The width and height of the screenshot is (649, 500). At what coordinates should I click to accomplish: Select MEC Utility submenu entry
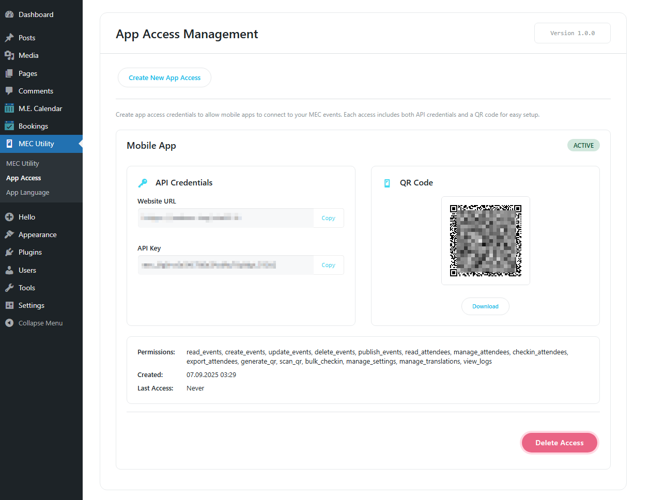pyautogui.click(x=23, y=163)
